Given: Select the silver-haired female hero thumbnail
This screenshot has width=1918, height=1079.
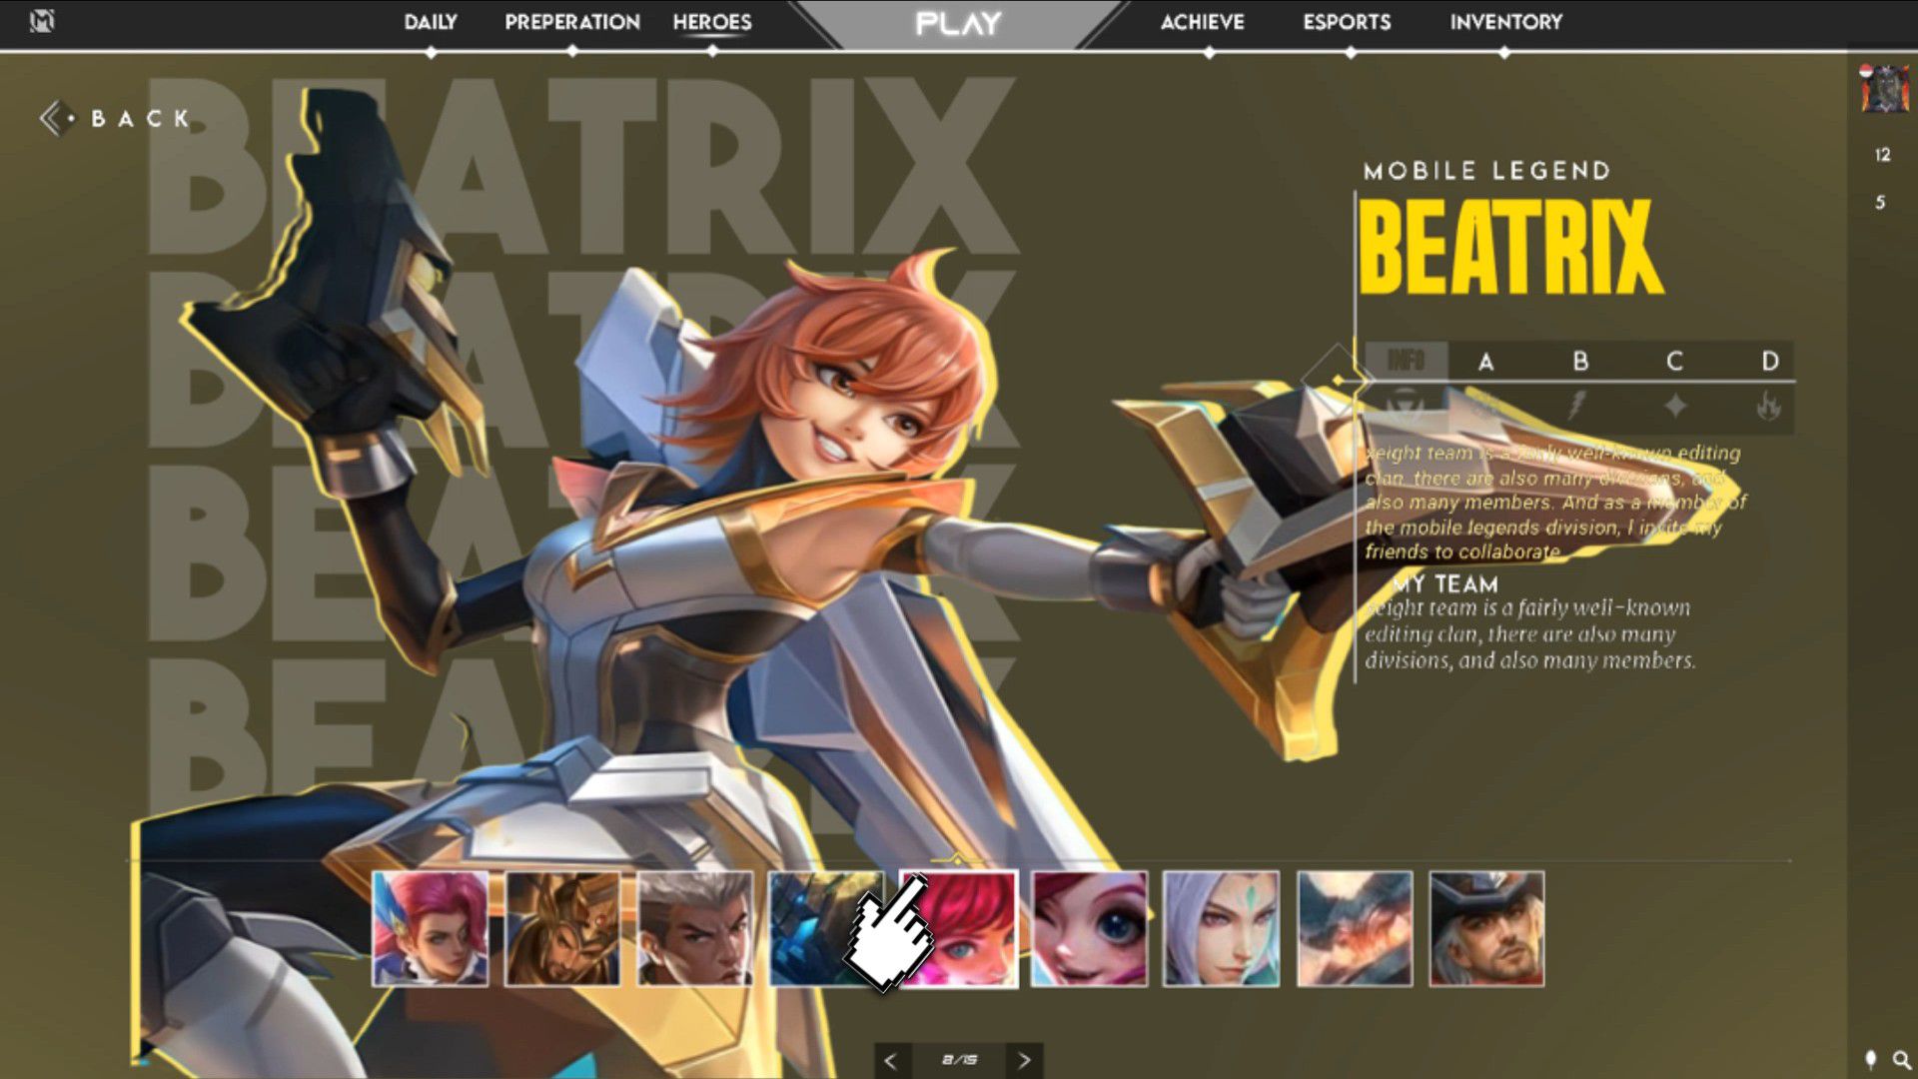Looking at the screenshot, I should [1222, 929].
